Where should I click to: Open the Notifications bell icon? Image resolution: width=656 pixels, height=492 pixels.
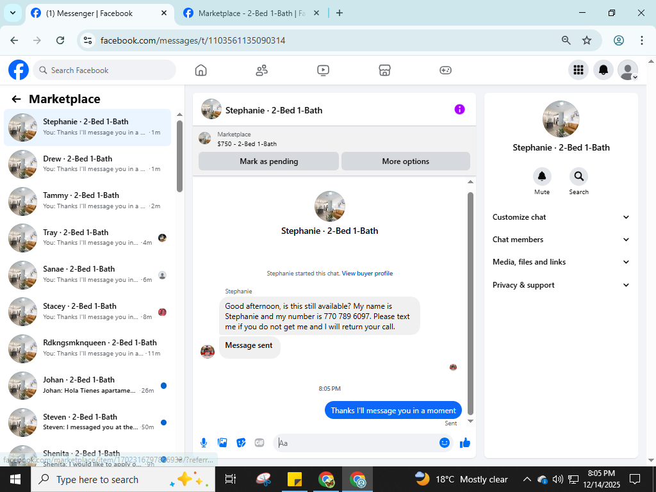[603, 70]
